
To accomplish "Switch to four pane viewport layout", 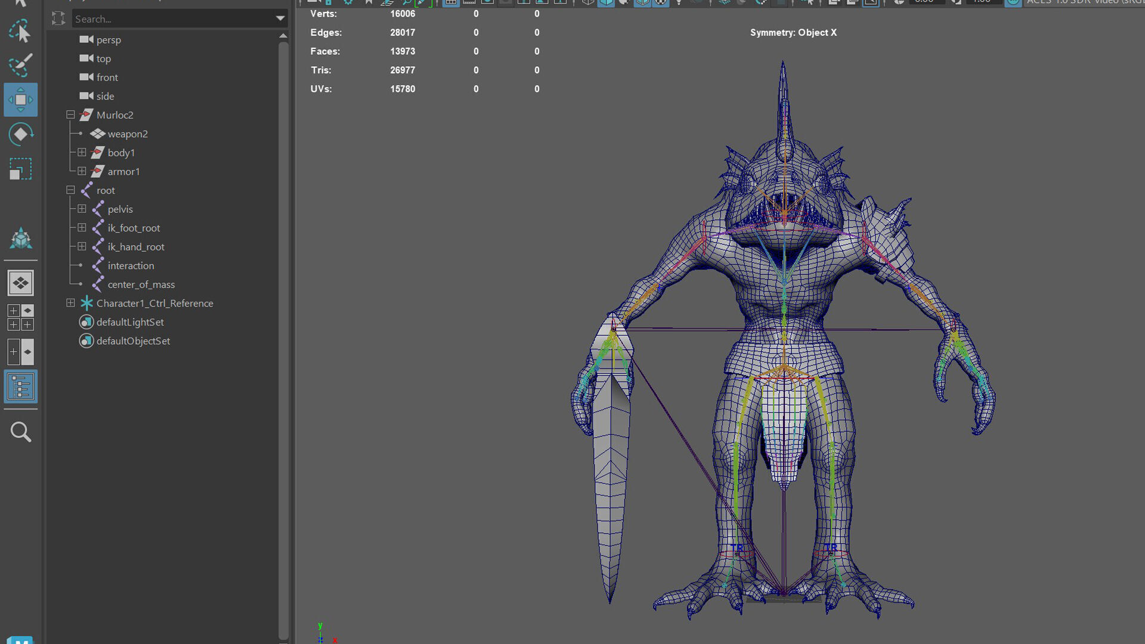I will (x=20, y=317).
